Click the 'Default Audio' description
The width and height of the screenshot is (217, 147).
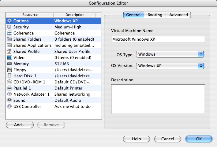68,100
